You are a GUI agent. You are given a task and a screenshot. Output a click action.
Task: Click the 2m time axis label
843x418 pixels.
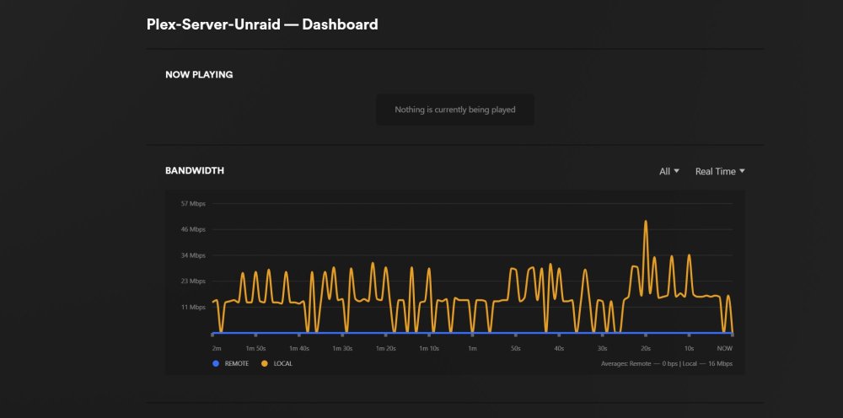(x=217, y=348)
